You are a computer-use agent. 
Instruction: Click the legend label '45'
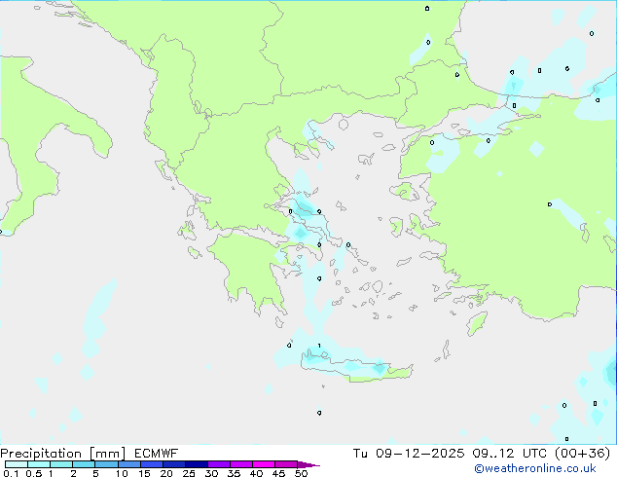[x=278, y=473]
